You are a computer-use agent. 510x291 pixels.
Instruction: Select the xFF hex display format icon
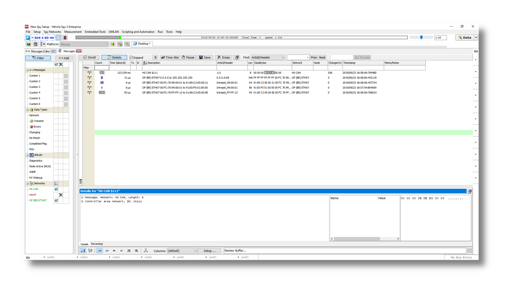click(99, 251)
